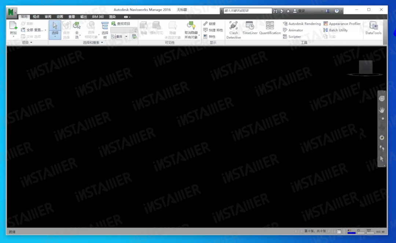The height and width of the screenshot is (243, 396).
Task: Open the Sheet Browser icon in status bar
Action: coord(339,231)
